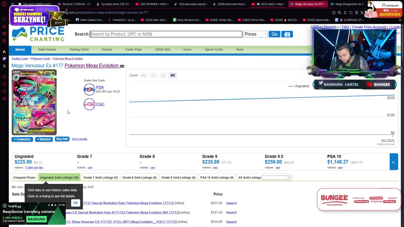Click the Mega Venusaur card image thumbnail
This screenshot has width=404, height=227.
(x=34, y=102)
